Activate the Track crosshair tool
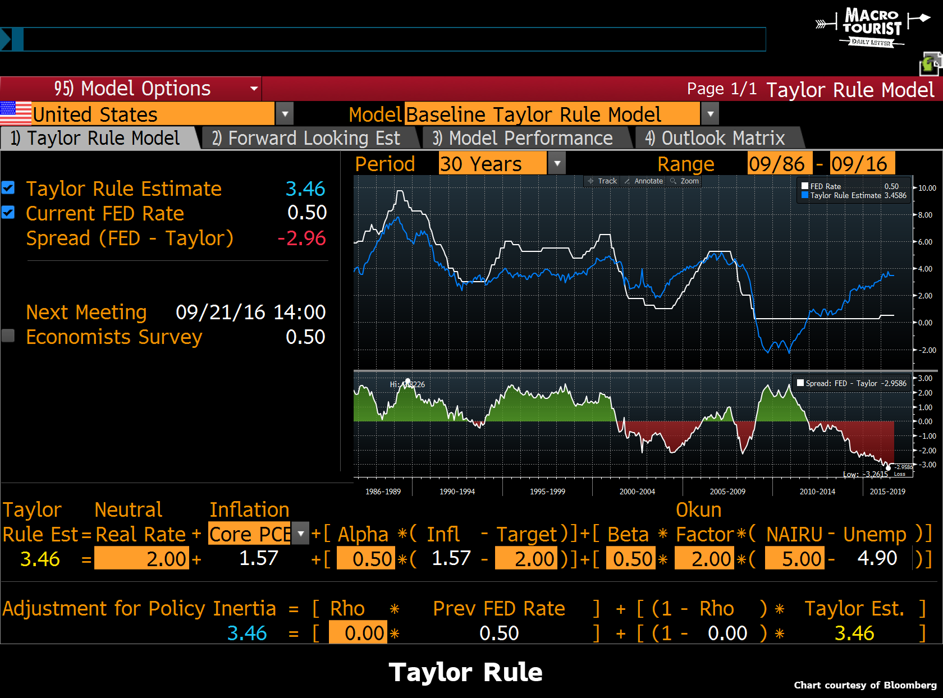This screenshot has height=698, width=943. (x=602, y=181)
